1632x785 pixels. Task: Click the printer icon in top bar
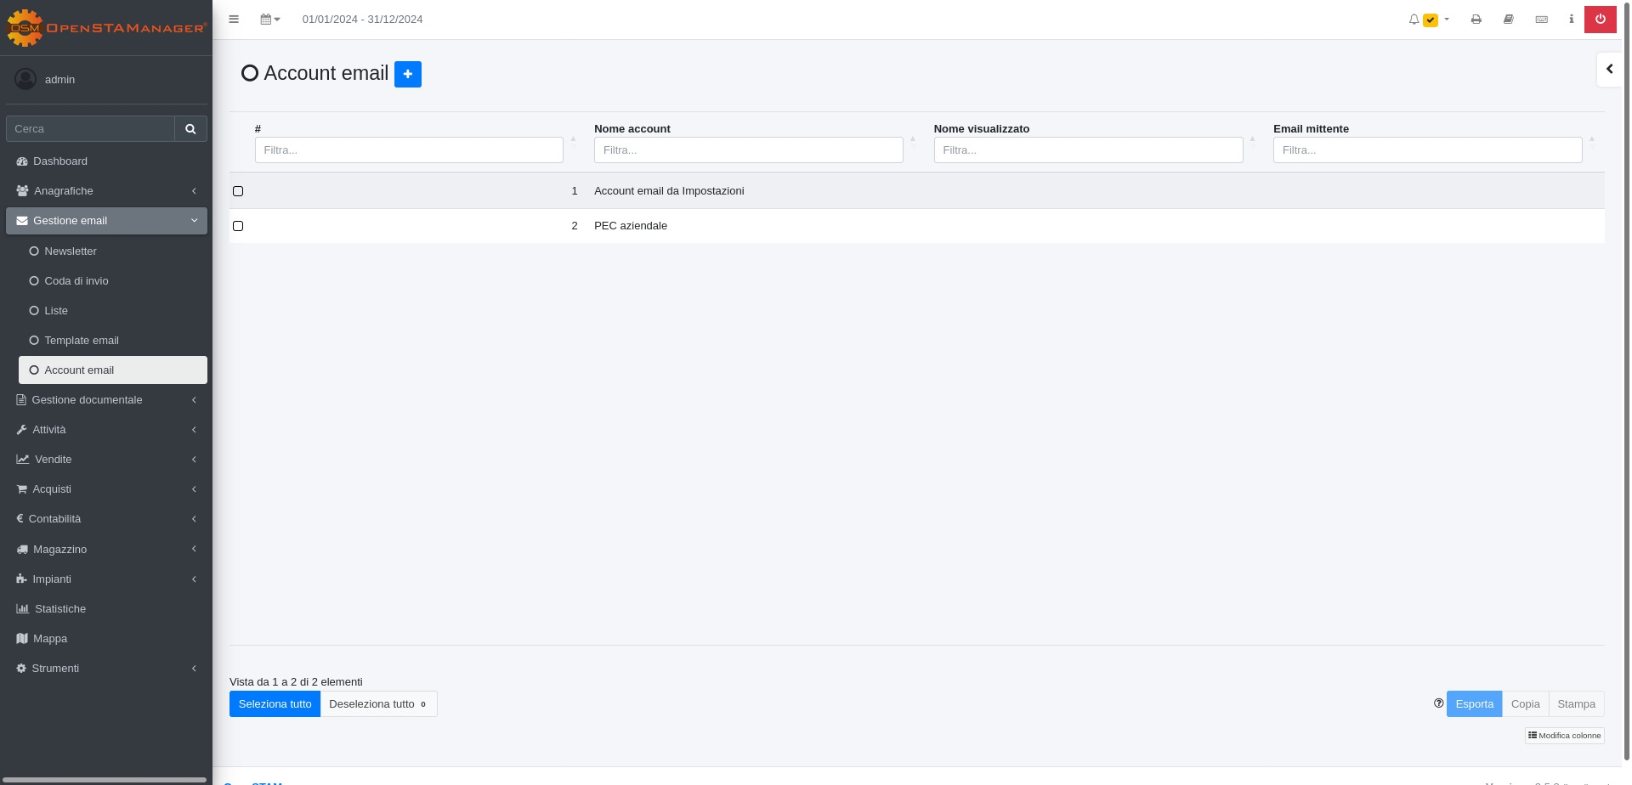pyautogui.click(x=1476, y=20)
